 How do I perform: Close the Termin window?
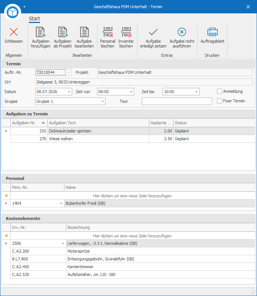click(248, 7)
